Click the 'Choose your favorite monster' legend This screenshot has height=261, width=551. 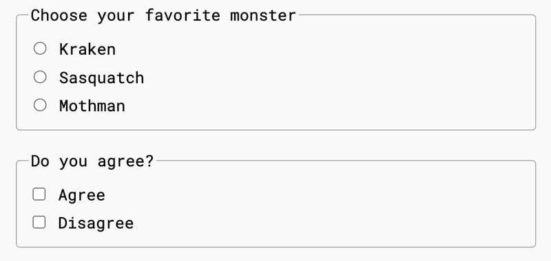coord(163,15)
